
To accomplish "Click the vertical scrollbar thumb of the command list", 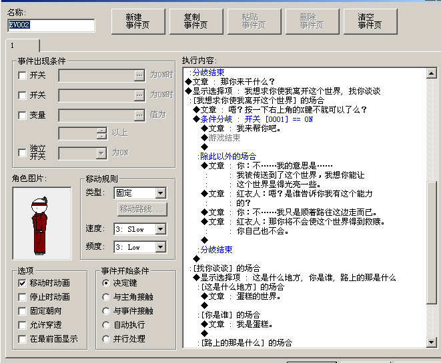I will coord(432,243).
